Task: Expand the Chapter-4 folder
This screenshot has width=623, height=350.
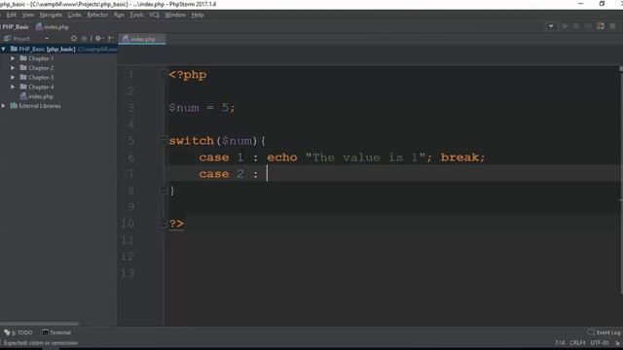Action: point(13,87)
